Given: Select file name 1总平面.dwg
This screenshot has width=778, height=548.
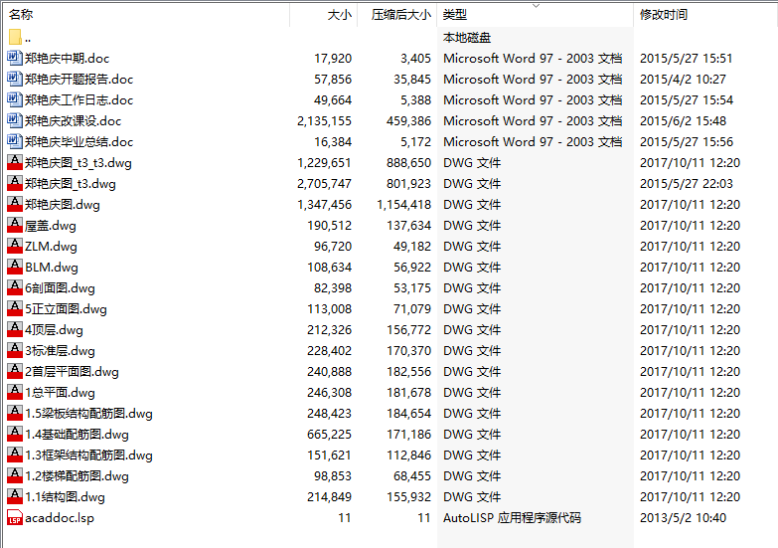Looking at the screenshot, I should coord(60,393).
